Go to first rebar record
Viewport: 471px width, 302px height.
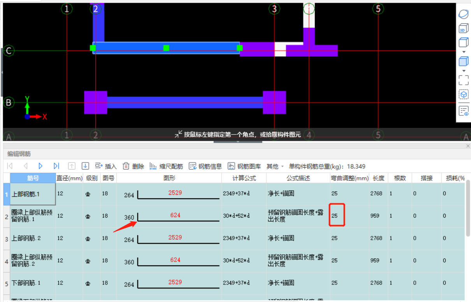coord(10,166)
